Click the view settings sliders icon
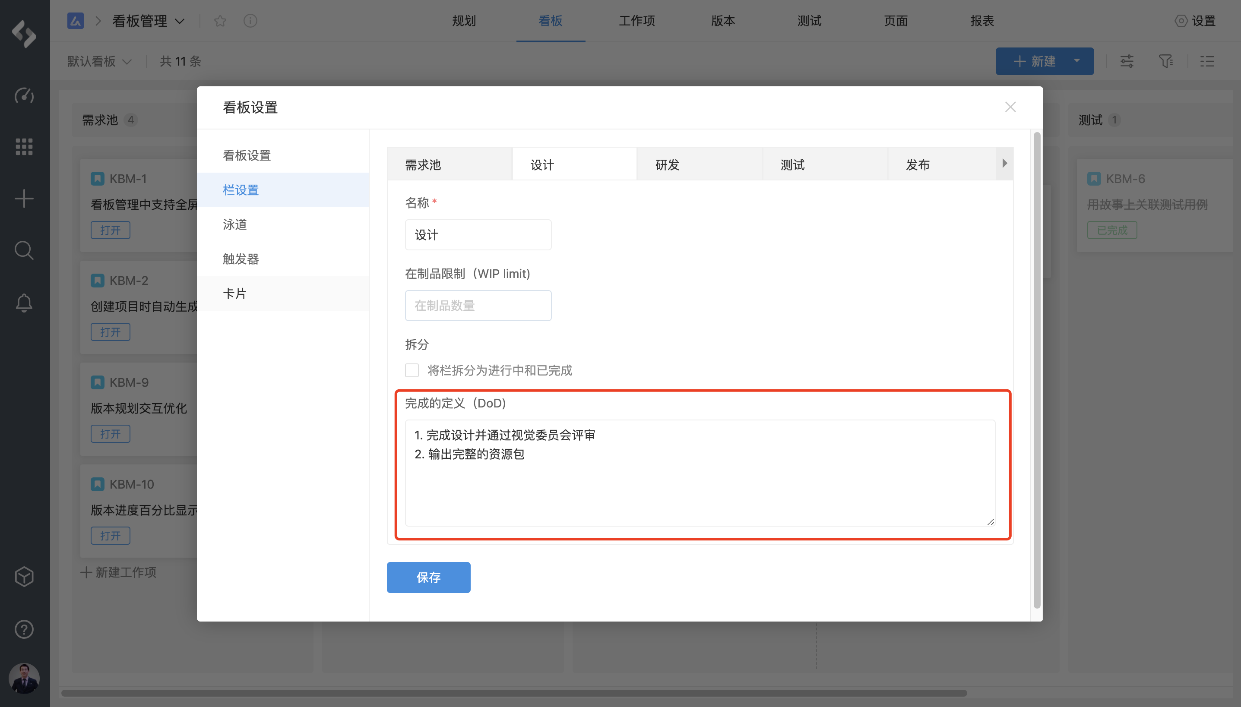The height and width of the screenshot is (707, 1241). 1127,61
